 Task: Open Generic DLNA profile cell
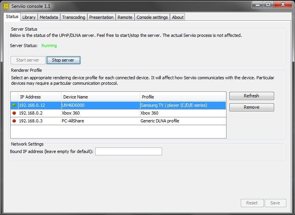pyautogui.click(x=183, y=121)
